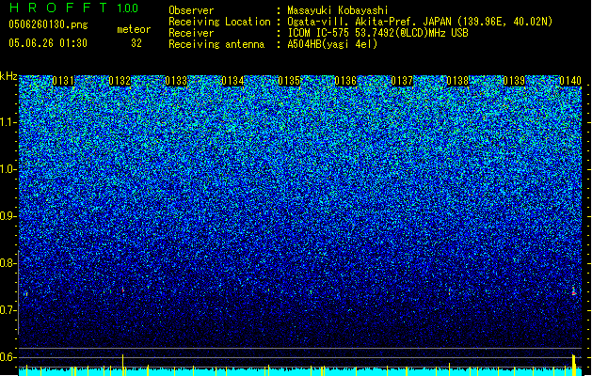This screenshot has width=592, height=376.
Task: Click the meteor count 32
Action: pyautogui.click(x=136, y=43)
